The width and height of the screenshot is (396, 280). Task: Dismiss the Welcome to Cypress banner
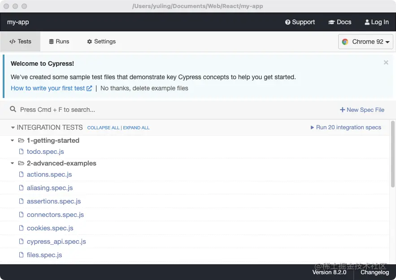coord(386,63)
